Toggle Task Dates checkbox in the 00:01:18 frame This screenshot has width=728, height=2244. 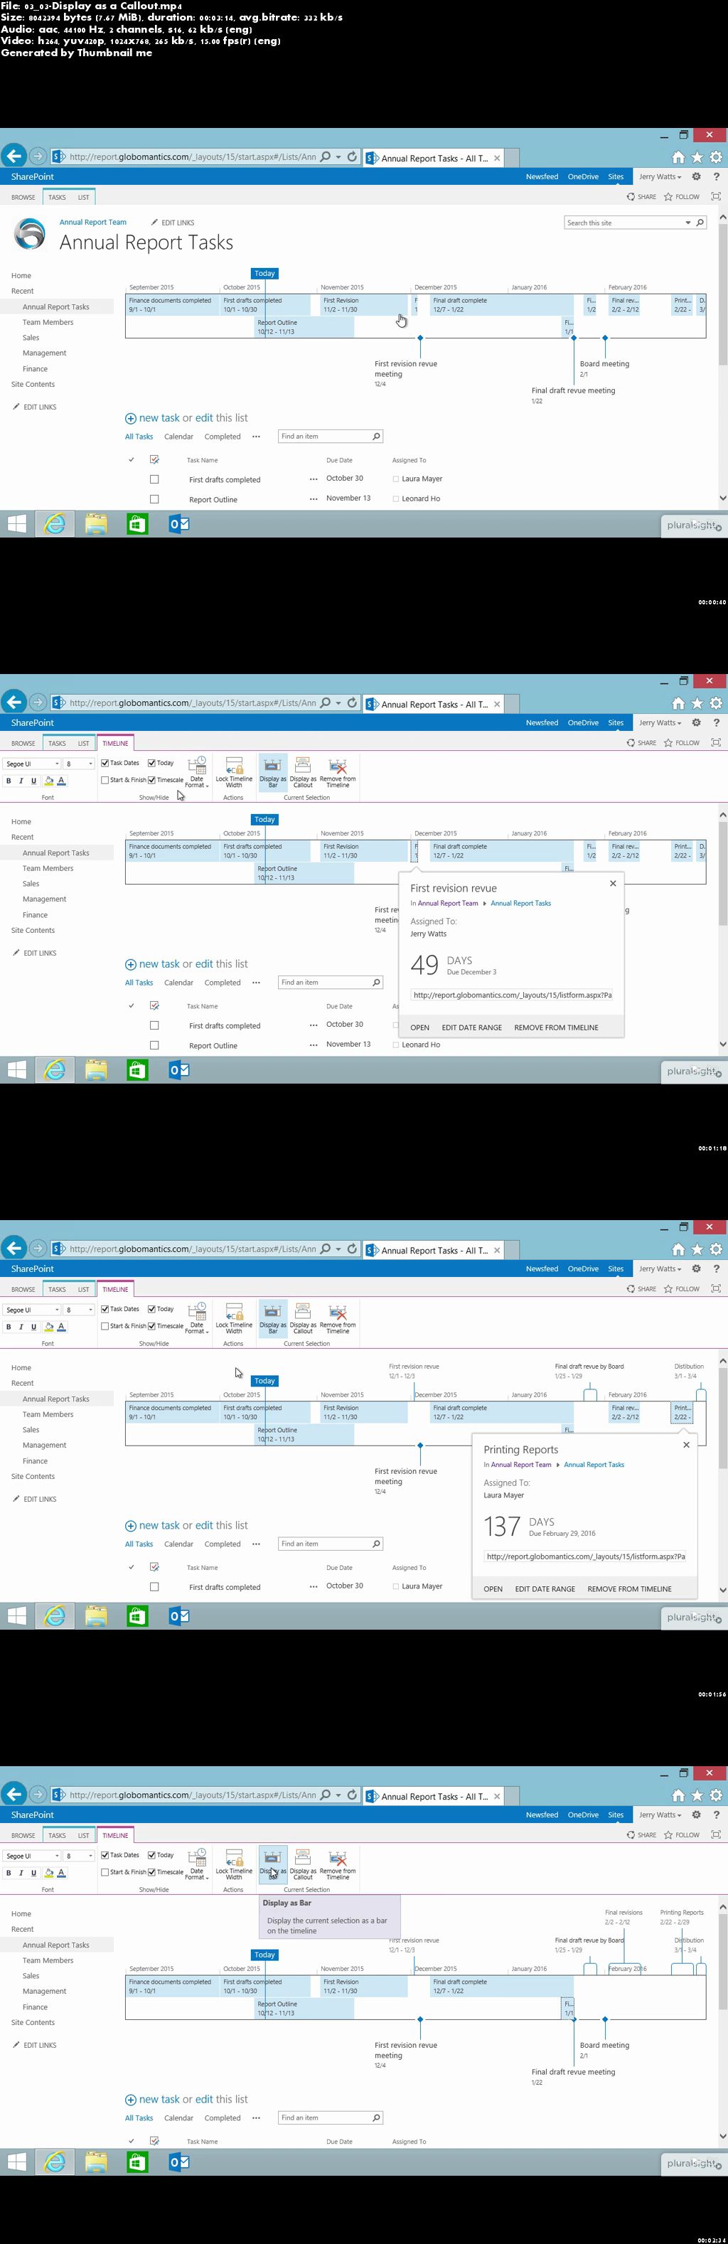pyautogui.click(x=105, y=763)
